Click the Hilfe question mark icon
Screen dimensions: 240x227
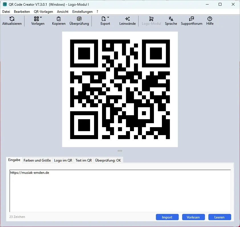(x=210, y=19)
